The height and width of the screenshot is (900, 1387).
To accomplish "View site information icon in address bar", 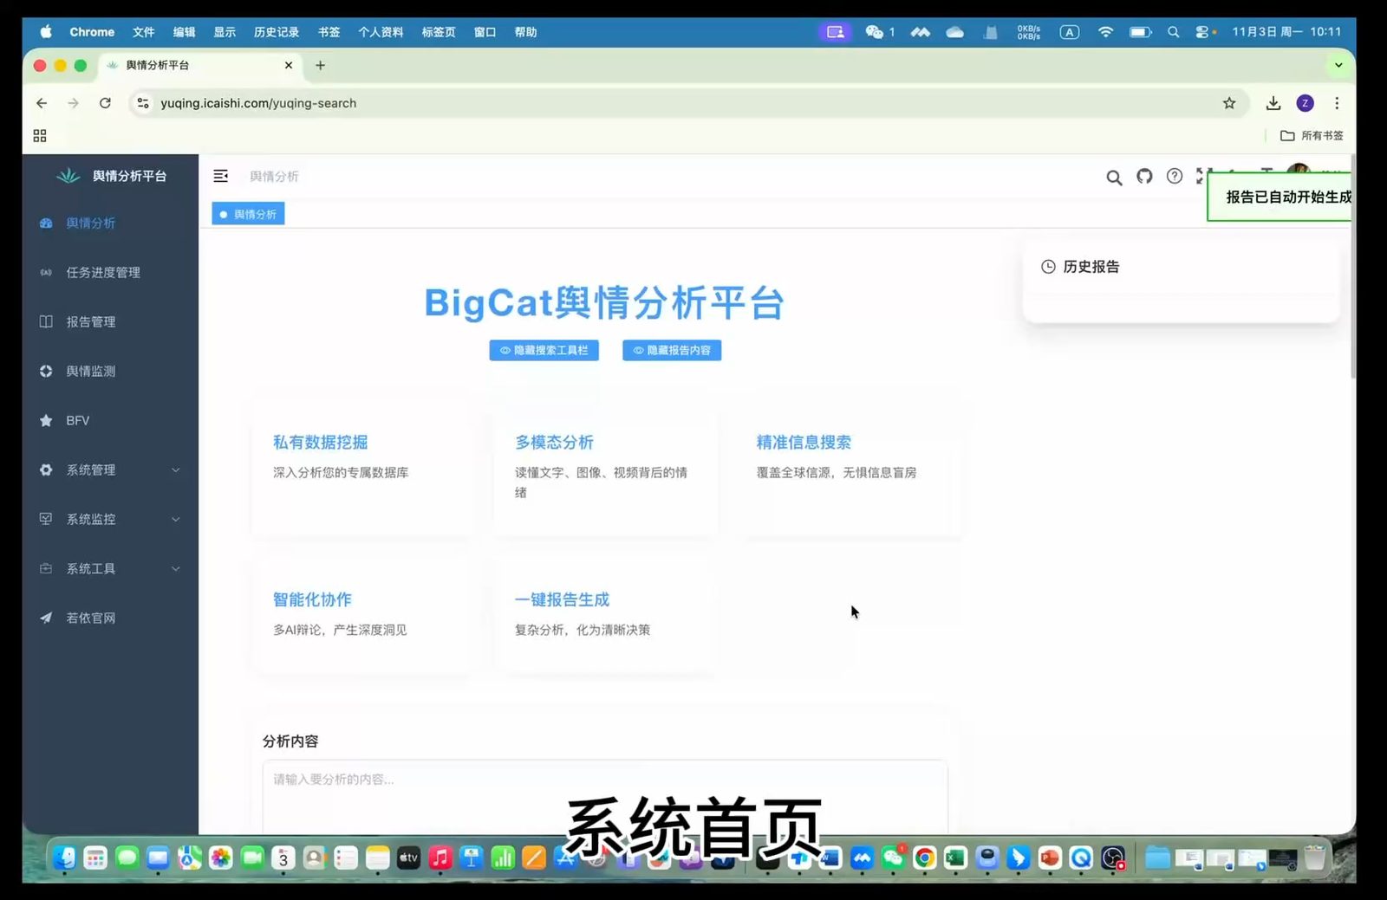I will click(x=143, y=103).
